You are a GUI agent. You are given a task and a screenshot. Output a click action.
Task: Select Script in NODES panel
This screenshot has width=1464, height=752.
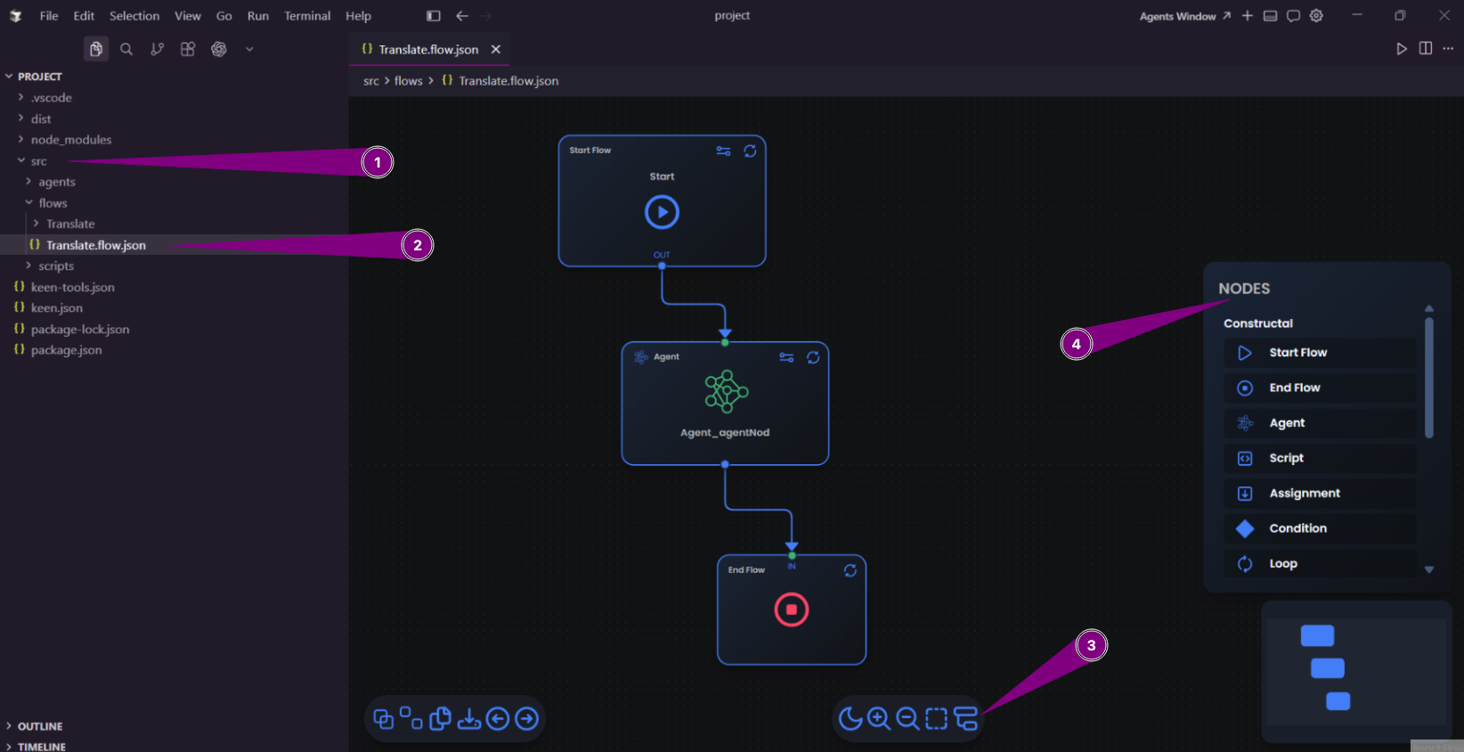1320,458
